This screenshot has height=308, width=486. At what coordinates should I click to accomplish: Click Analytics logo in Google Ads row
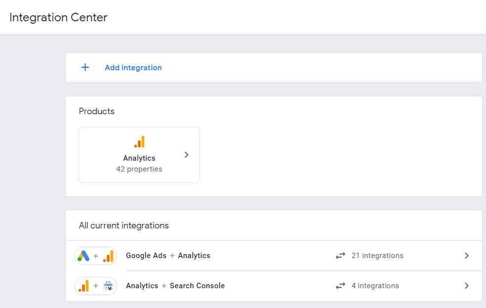pos(108,256)
